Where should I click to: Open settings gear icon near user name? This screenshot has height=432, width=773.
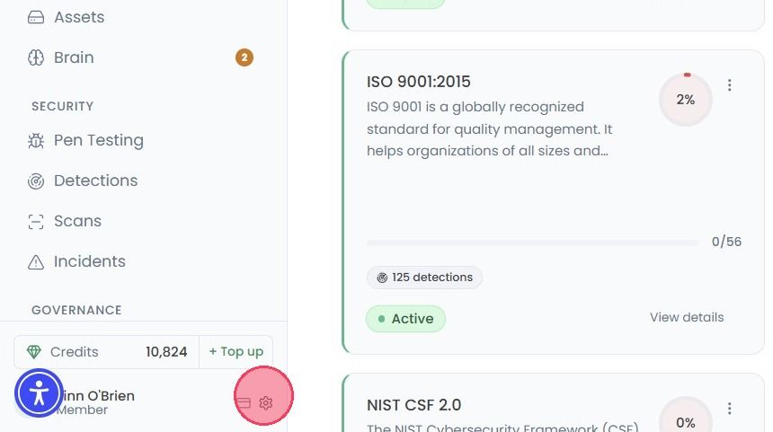point(266,403)
